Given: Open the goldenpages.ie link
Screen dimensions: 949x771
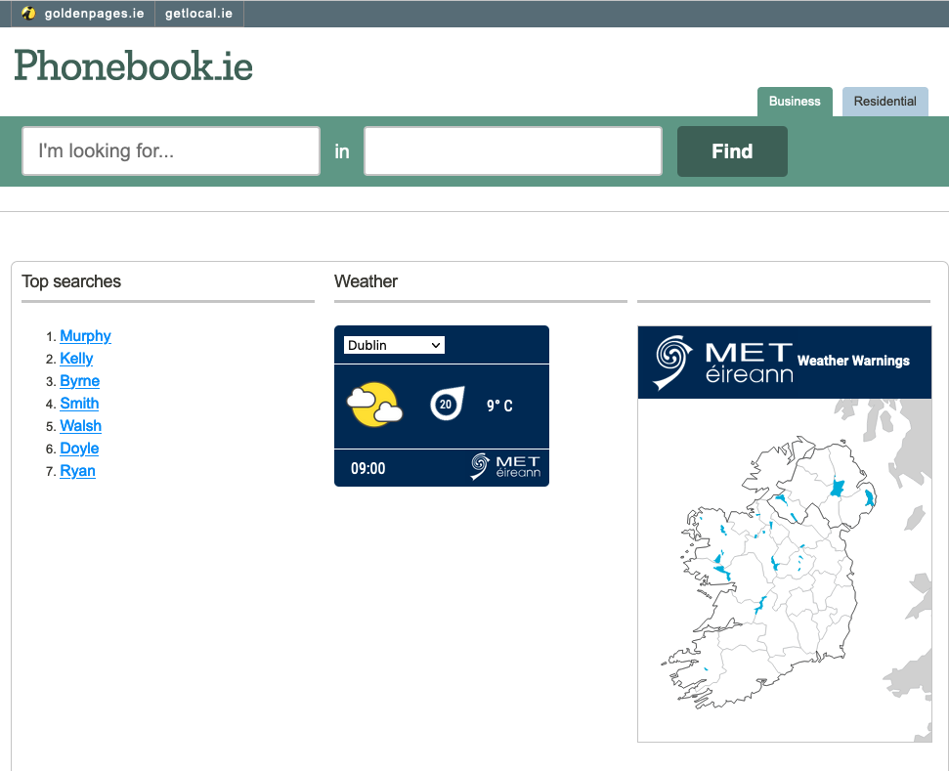Looking at the screenshot, I should point(94,14).
